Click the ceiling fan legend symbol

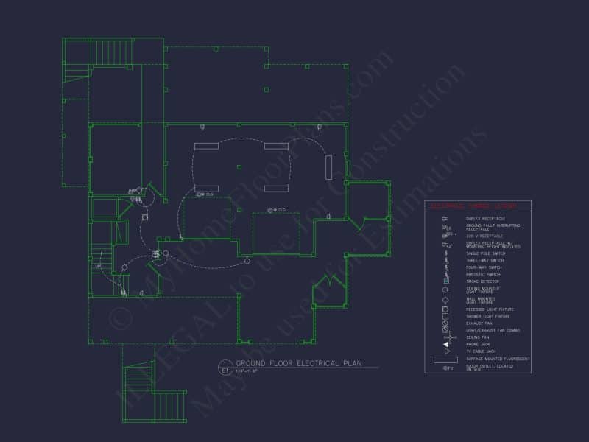[x=451, y=337]
